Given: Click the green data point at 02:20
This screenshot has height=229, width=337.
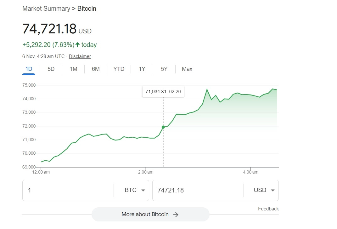Looking at the screenshot, I should (x=163, y=127).
